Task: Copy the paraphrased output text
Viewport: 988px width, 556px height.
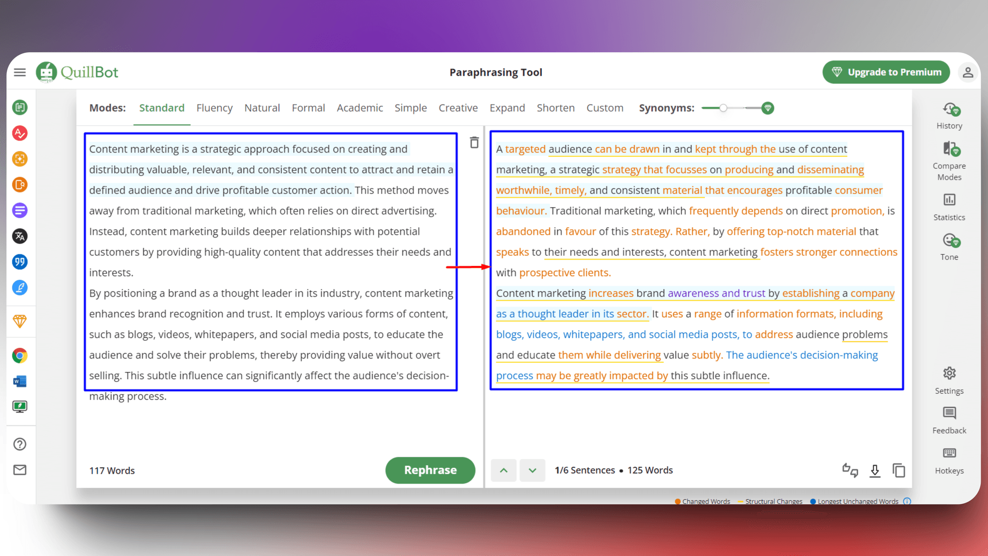Action: click(899, 471)
